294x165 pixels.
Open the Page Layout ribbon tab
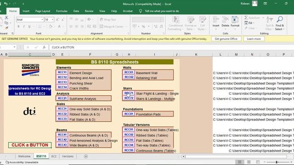(43, 11)
